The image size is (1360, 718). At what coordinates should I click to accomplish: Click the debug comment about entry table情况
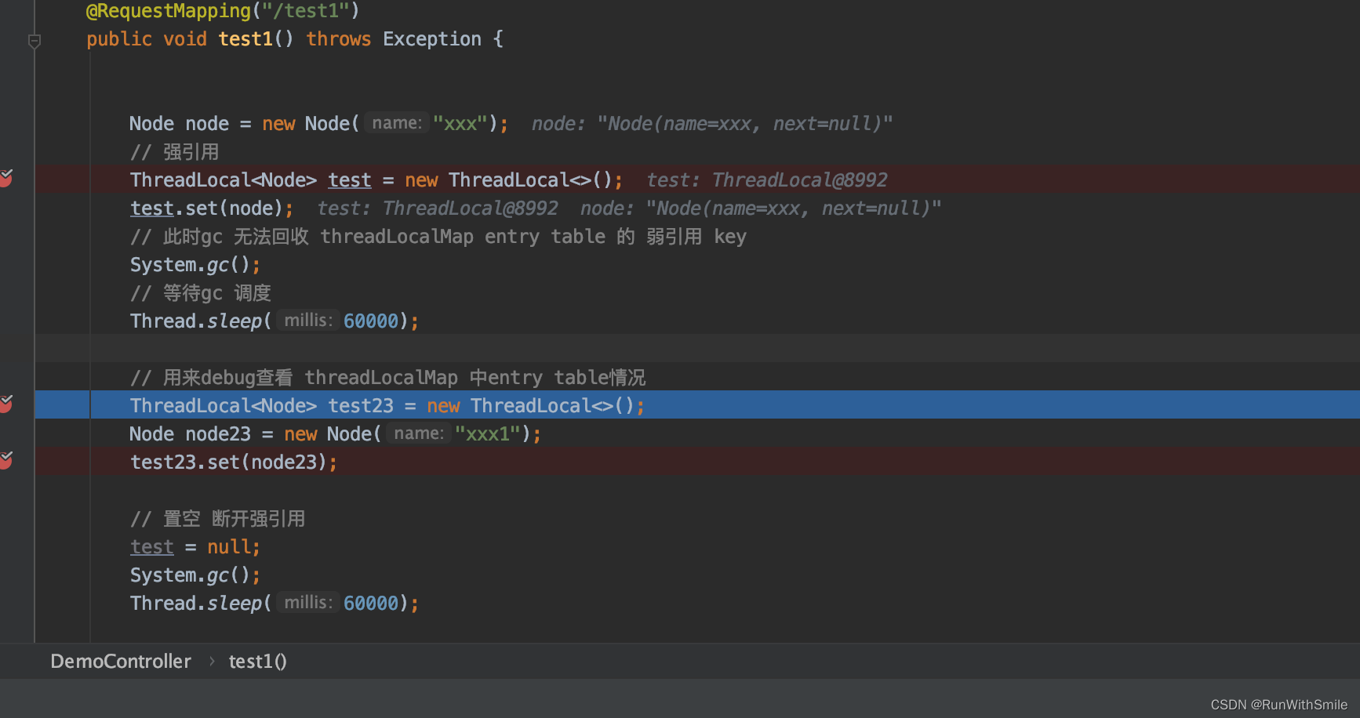388,378
